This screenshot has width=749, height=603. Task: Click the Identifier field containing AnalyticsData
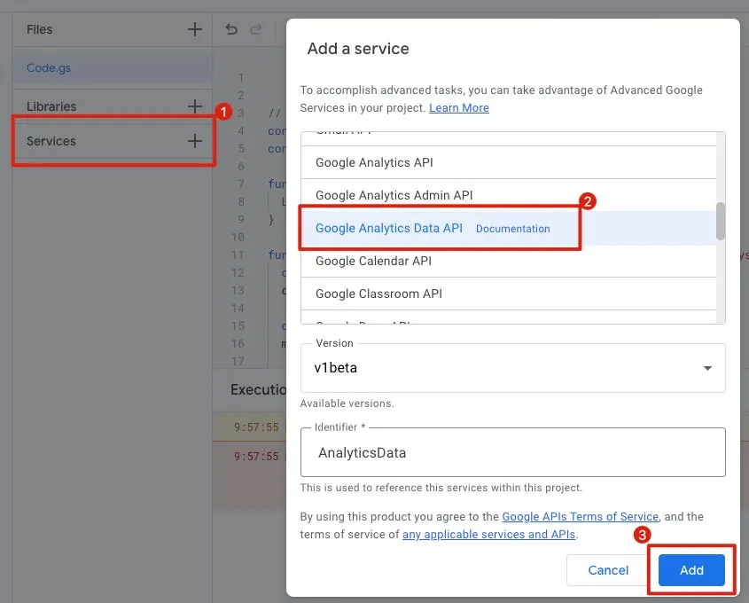coord(512,452)
